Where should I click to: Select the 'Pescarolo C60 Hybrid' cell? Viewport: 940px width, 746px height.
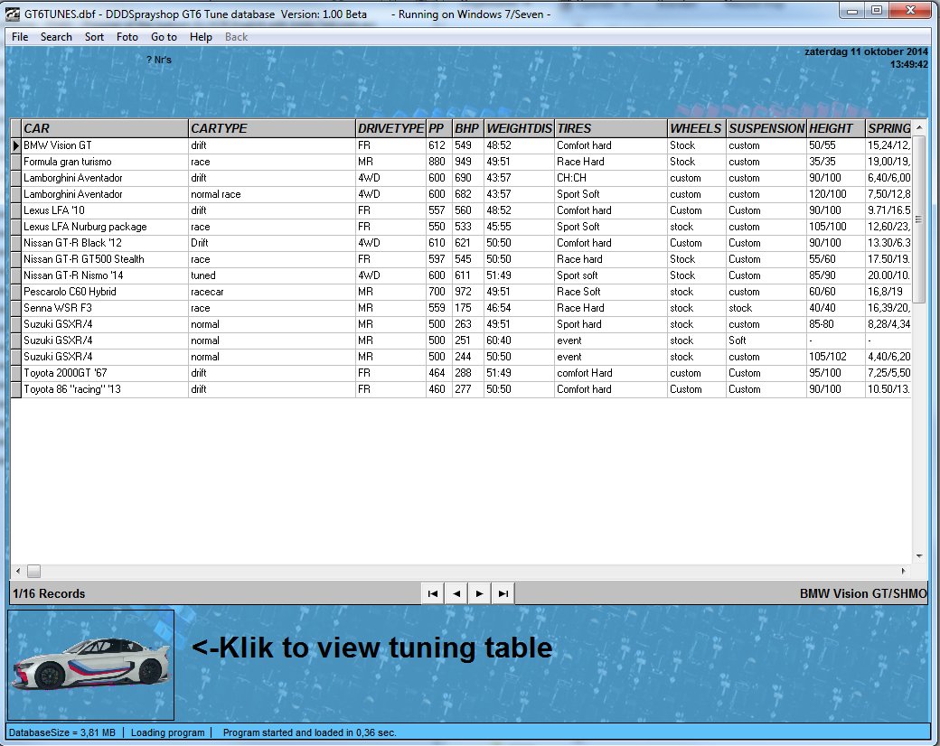pos(105,291)
